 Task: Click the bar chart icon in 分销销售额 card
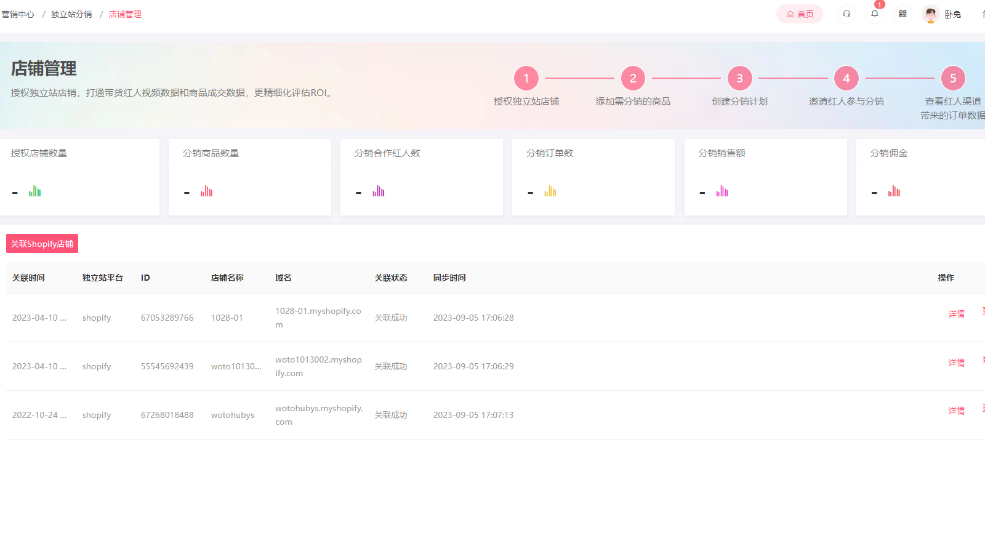point(722,191)
